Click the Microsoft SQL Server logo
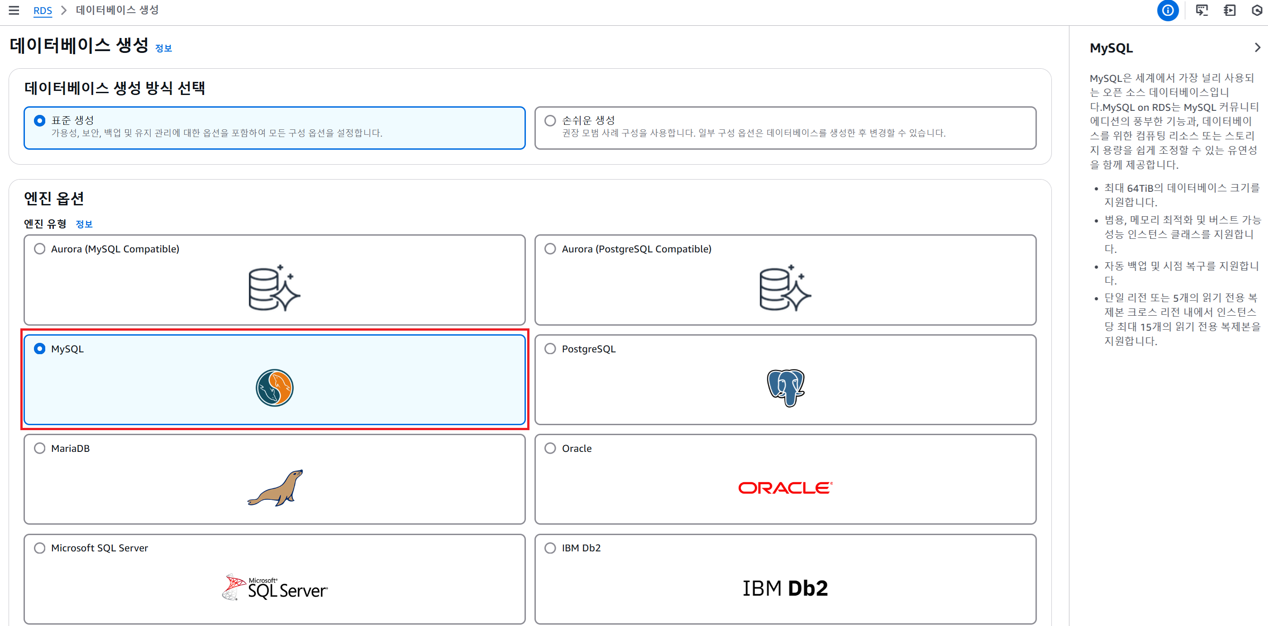This screenshot has width=1268, height=626. 274,587
